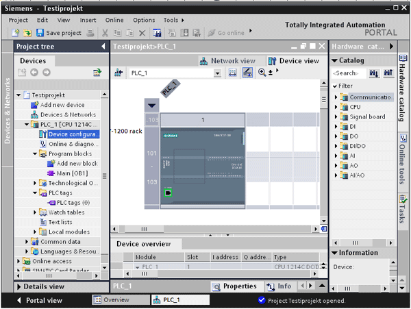Click the Download to device icon
411x309 pixels.
[184, 33]
